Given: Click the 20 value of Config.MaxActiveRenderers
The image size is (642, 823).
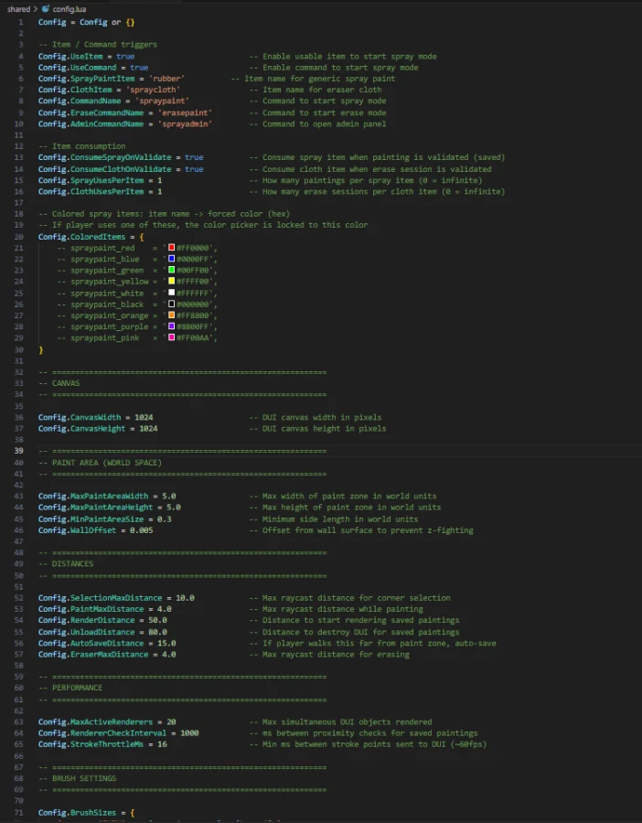Looking at the screenshot, I should [x=171, y=722].
